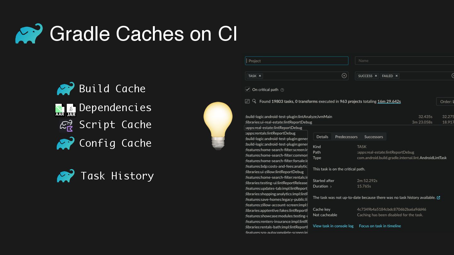This screenshot has height=255, width=454.
Task: Click the magnifier icon before Found 19803 tasks
Action: pos(254,101)
